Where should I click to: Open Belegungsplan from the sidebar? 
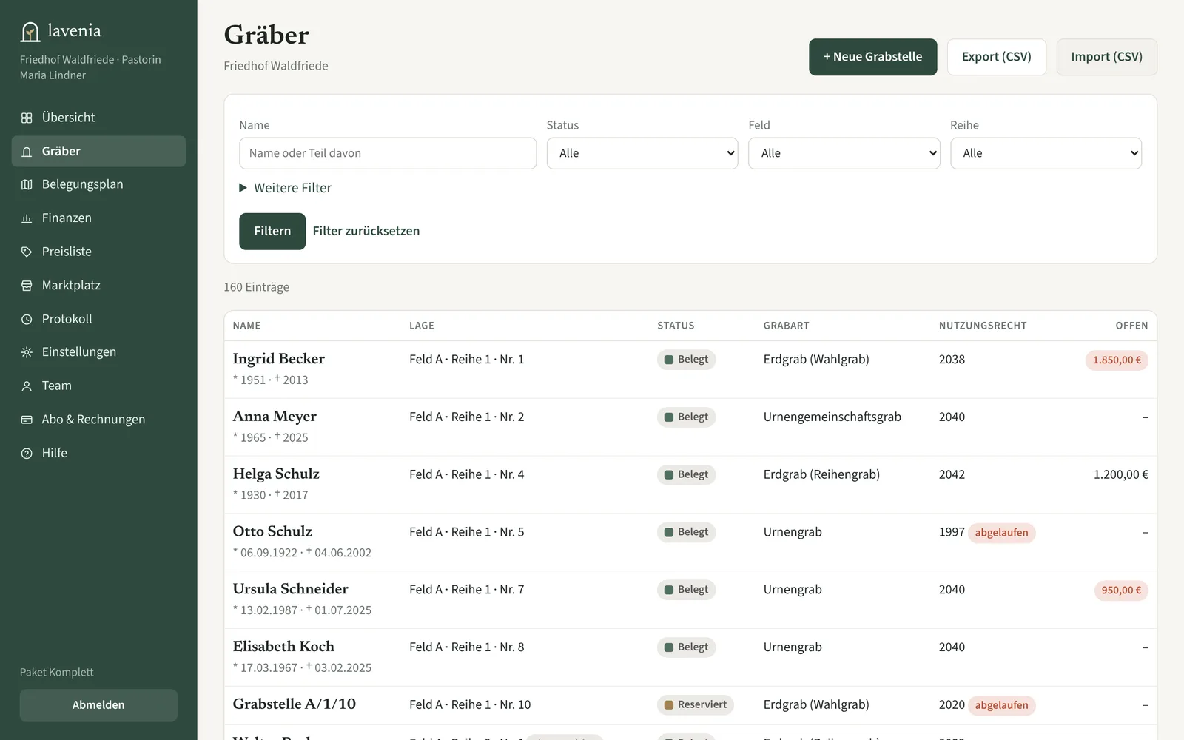pyautogui.click(x=98, y=184)
